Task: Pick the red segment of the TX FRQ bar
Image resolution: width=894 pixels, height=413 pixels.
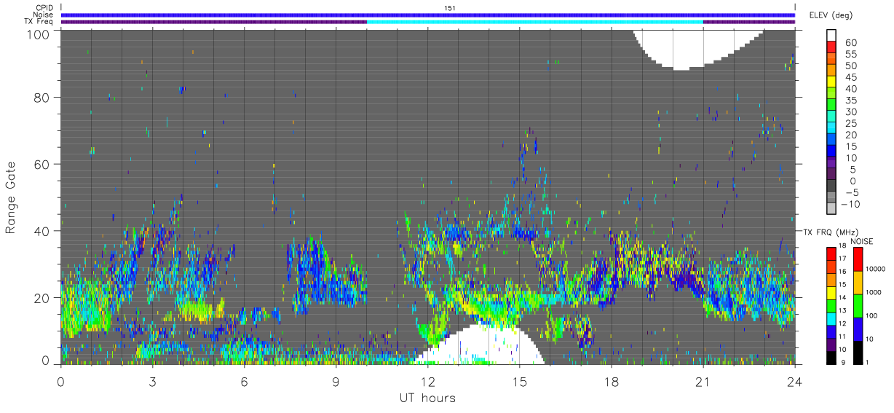Action: click(831, 253)
